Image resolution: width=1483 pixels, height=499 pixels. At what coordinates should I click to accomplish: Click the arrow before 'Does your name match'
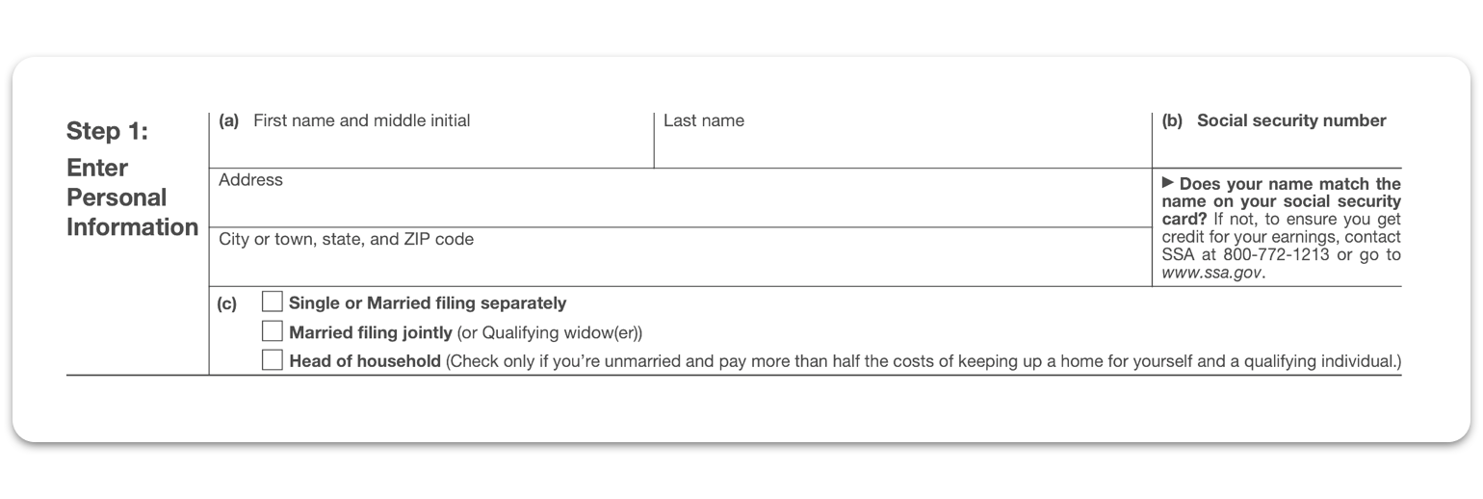1168,182
